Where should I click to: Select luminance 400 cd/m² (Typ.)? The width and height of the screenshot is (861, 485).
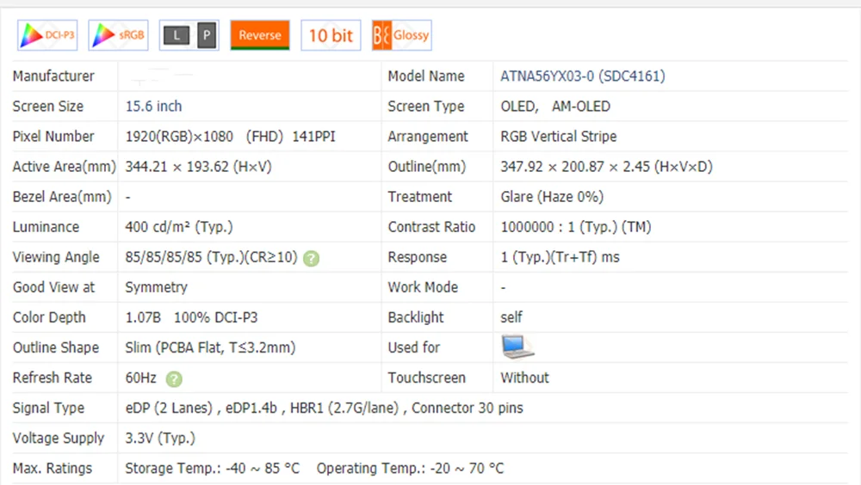pyautogui.click(x=179, y=227)
